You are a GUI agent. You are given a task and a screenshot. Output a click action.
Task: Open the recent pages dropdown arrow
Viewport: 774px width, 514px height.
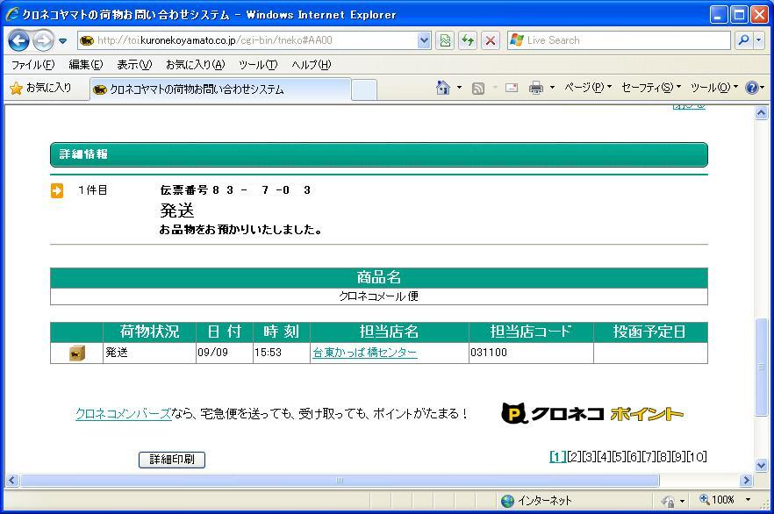(x=62, y=41)
